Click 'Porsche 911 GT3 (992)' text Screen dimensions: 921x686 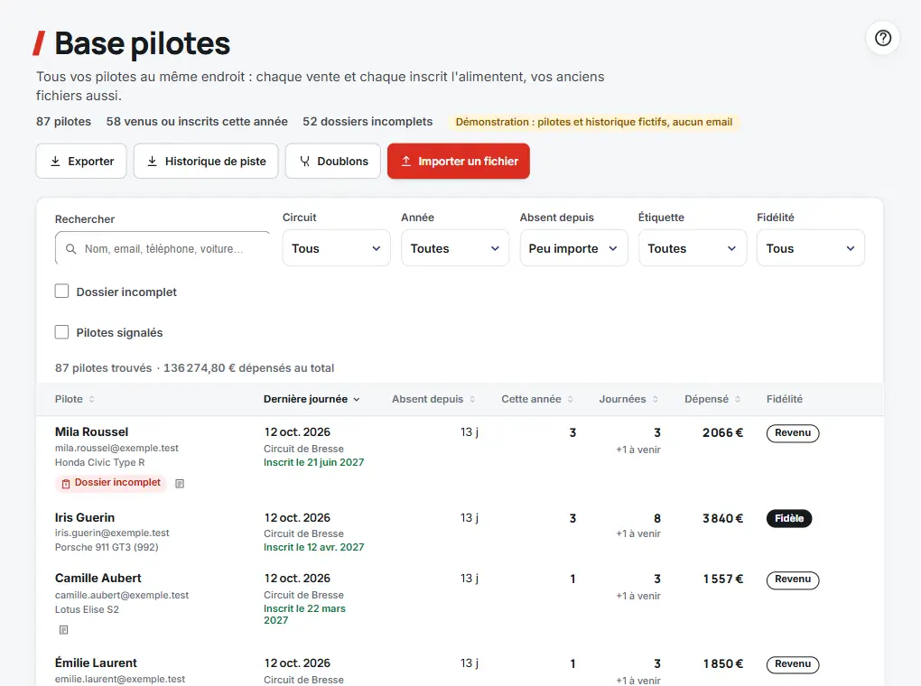(x=107, y=547)
